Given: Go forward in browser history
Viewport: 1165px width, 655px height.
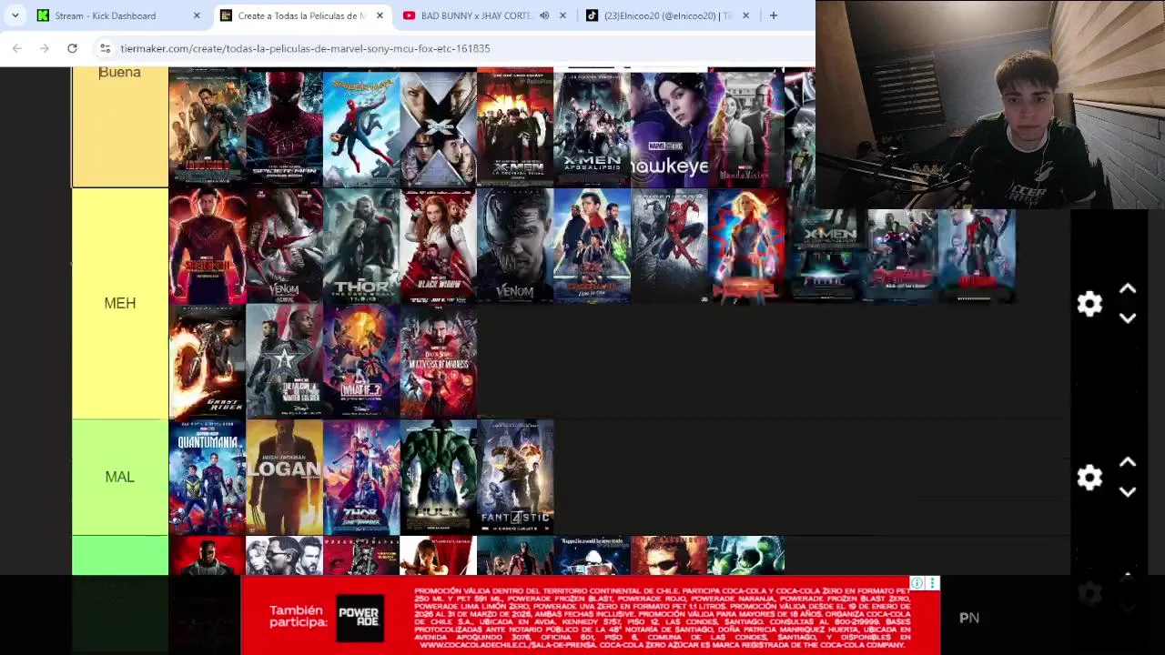Looking at the screenshot, I should coord(45,48).
